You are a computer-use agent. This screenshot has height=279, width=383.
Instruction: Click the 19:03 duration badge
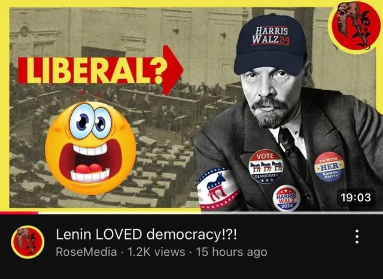pos(355,198)
